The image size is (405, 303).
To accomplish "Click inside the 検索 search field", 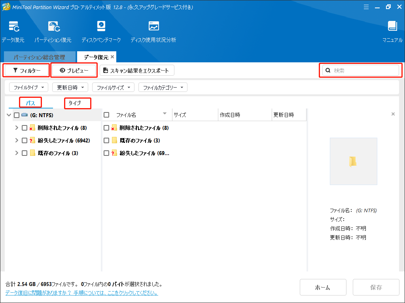I will point(360,70).
